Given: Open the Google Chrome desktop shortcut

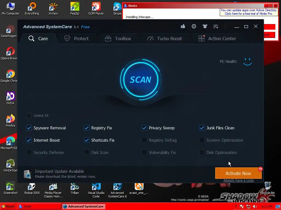Looking at the screenshot, I should (9, 76).
